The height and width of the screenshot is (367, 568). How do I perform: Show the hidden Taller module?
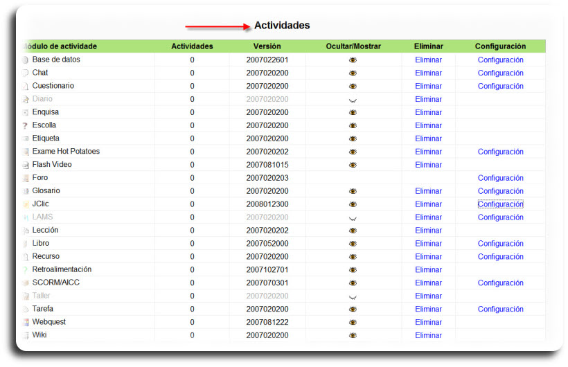(353, 296)
